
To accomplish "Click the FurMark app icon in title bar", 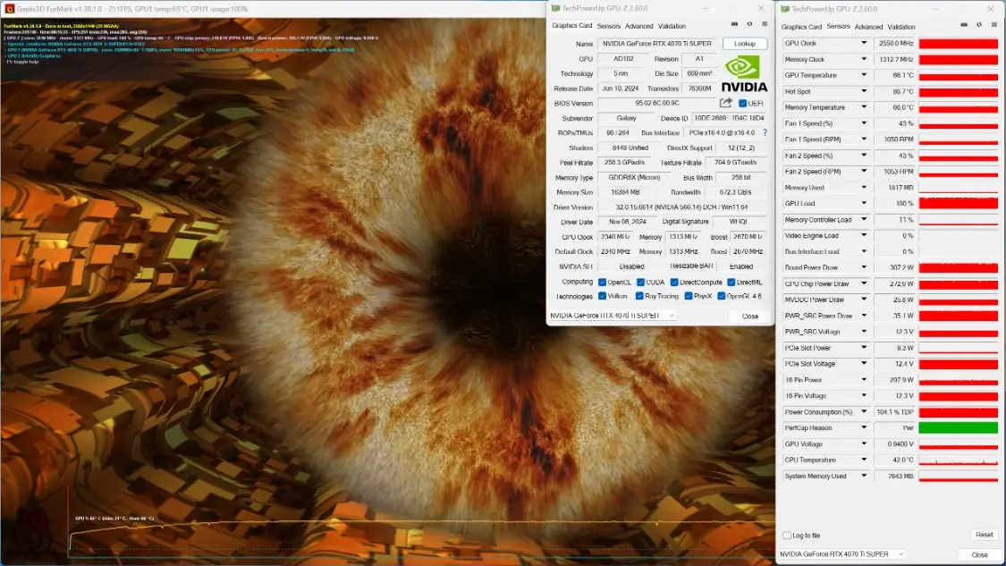I will 9,9.
